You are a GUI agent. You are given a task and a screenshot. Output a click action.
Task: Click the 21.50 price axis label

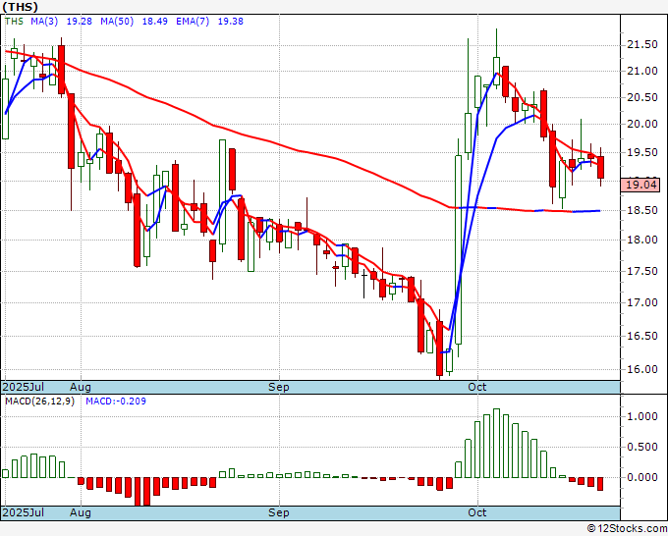coord(642,45)
